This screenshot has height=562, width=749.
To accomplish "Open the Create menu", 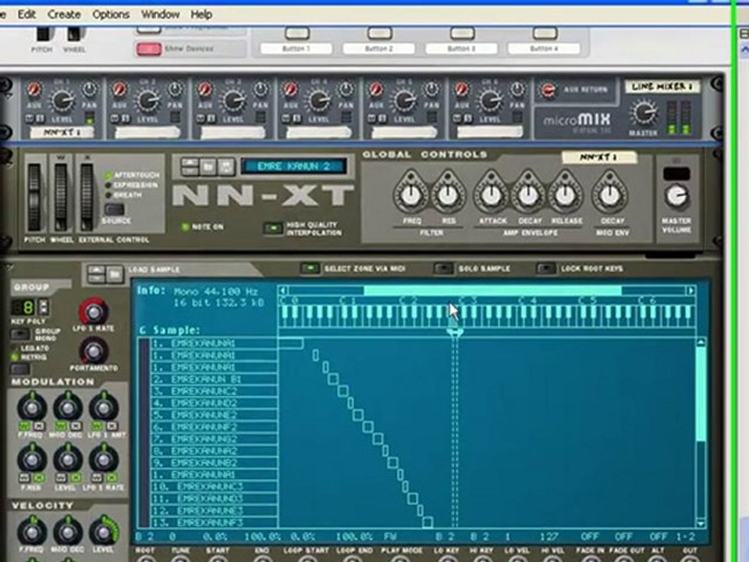I will (x=64, y=14).
